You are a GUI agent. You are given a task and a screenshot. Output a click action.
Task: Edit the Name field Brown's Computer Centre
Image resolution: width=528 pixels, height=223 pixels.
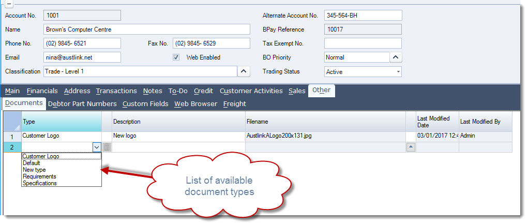click(x=147, y=29)
